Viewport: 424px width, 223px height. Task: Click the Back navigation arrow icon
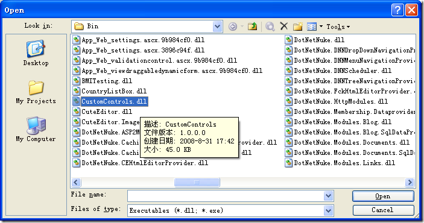tap(233, 27)
